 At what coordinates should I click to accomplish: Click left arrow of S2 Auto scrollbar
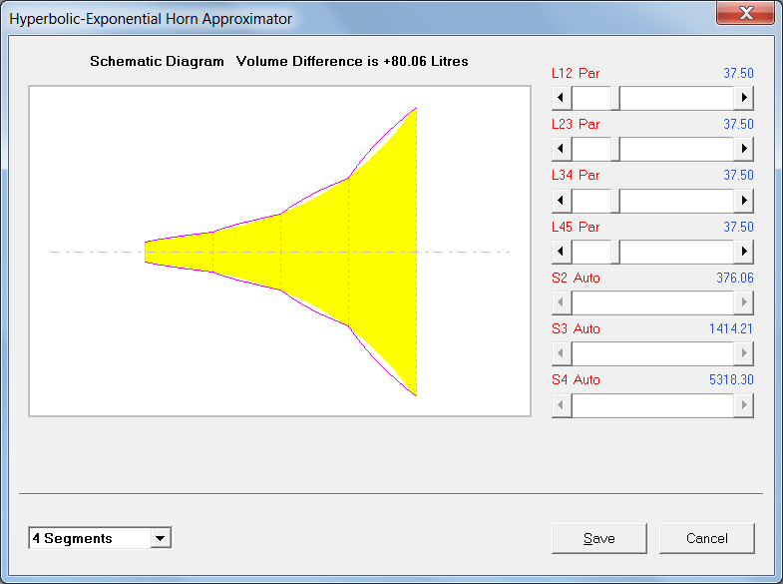pos(562,302)
